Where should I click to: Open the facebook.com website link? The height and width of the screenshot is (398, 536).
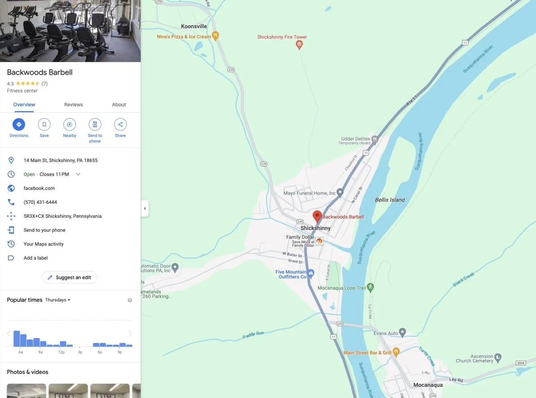pos(39,188)
